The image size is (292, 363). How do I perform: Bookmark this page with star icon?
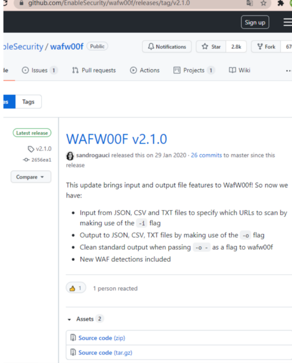point(263,3)
